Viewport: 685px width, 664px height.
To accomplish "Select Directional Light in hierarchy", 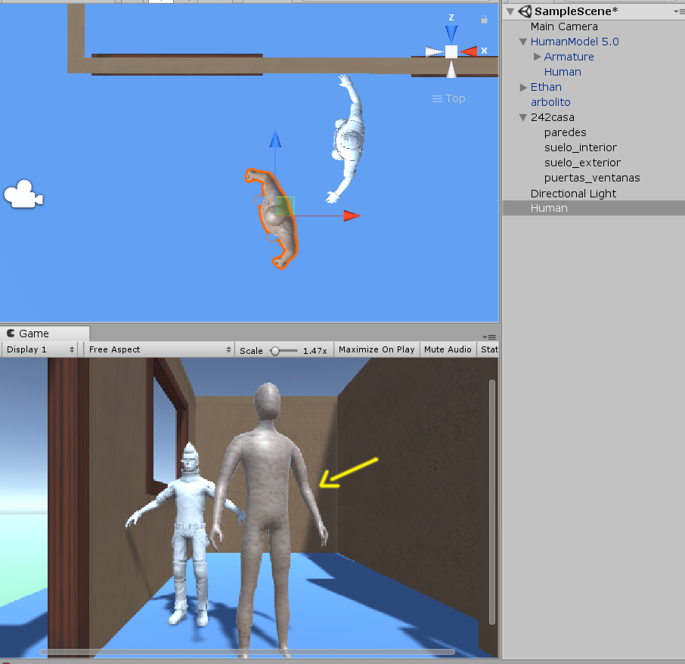I will [573, 194].
